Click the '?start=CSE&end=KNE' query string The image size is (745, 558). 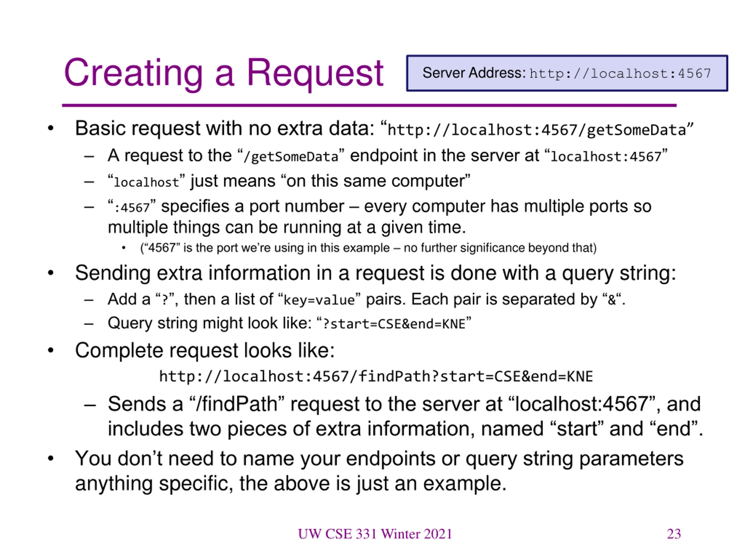[x=394, y=324]
